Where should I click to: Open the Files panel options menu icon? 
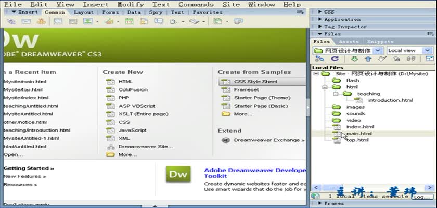(x=430, y=34)
